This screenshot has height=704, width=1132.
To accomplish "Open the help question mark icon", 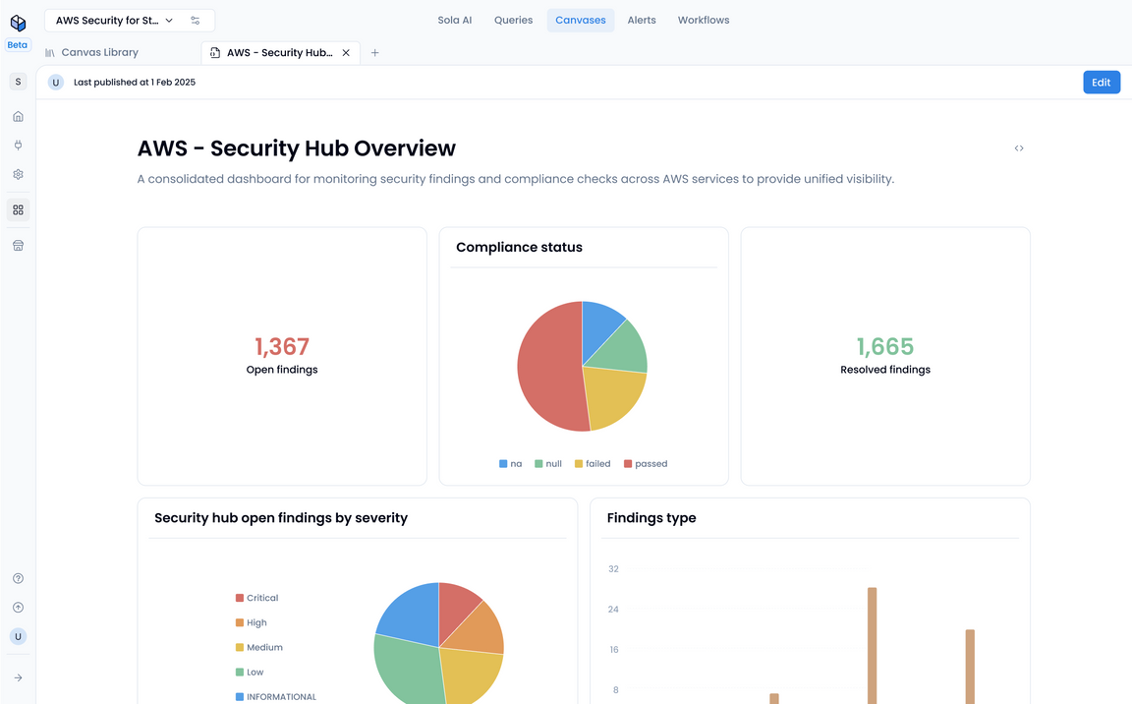I will pos(18,578).
